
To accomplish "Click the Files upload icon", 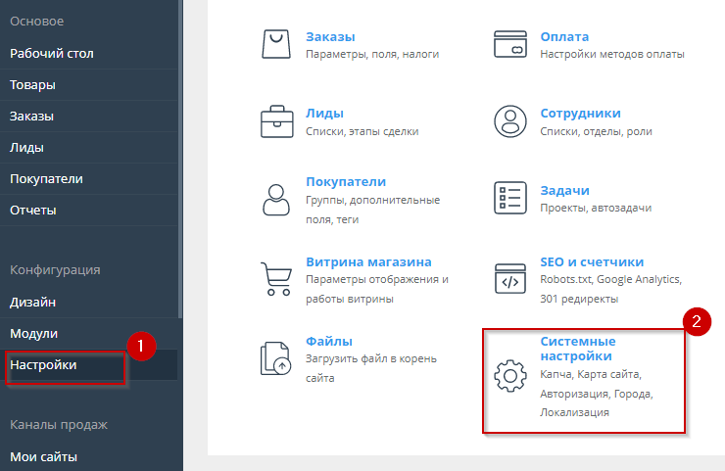I will click(x=275, y=358).
